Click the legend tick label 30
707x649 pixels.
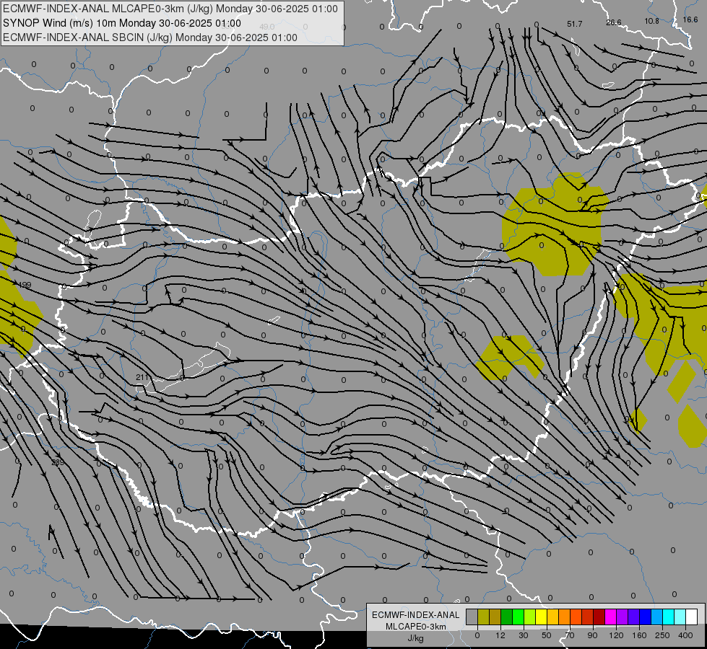coord(524,635)
